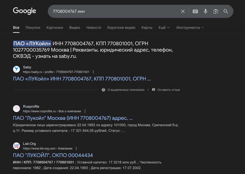Click the List-Org site favicon
The image size is (245, 174).
[16, 146]
